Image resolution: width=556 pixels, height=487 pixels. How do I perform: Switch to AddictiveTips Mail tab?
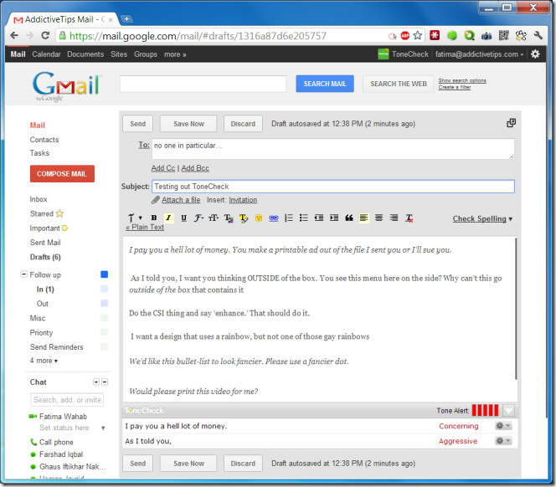[x=63, y=19]
